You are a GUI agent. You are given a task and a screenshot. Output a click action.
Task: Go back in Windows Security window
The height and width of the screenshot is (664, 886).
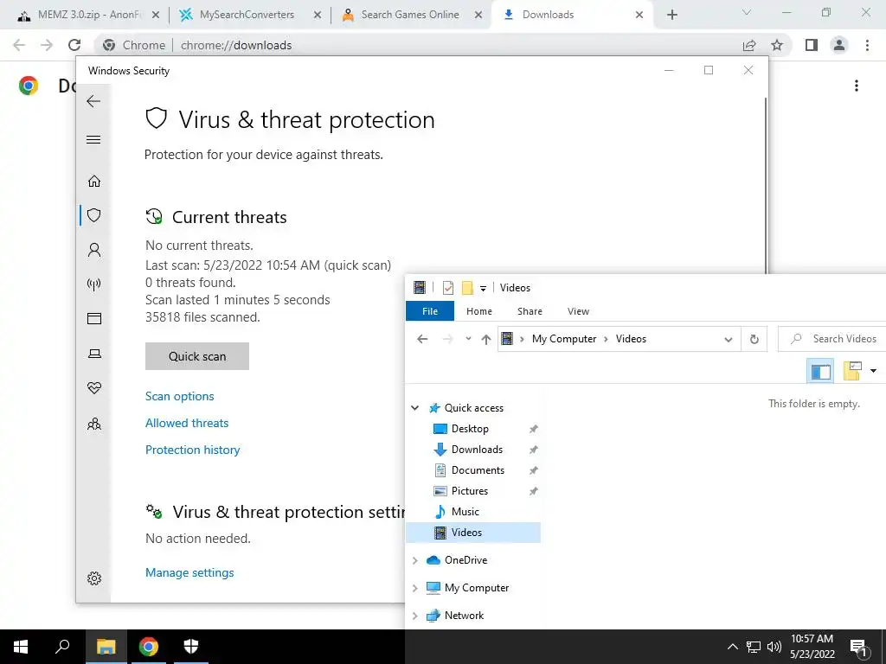pos(93,101)
